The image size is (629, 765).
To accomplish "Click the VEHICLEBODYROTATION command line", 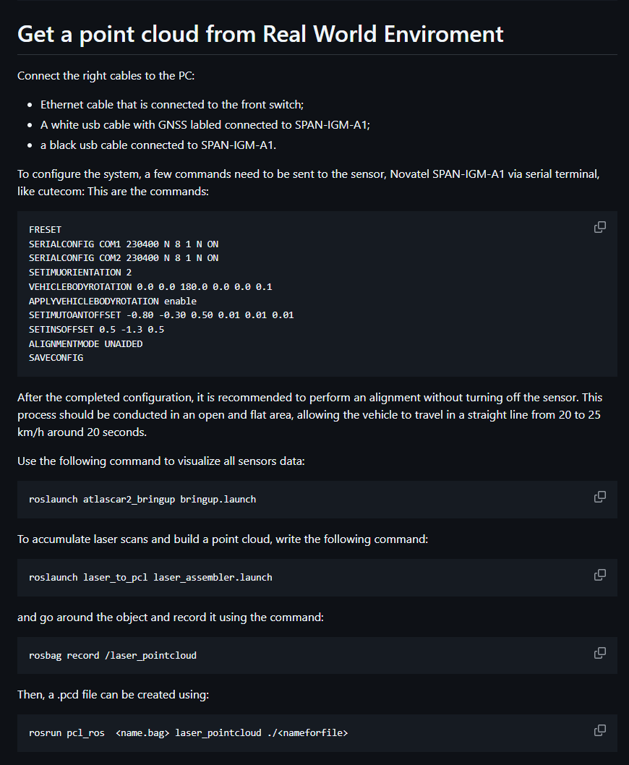I will coord(150,287).
